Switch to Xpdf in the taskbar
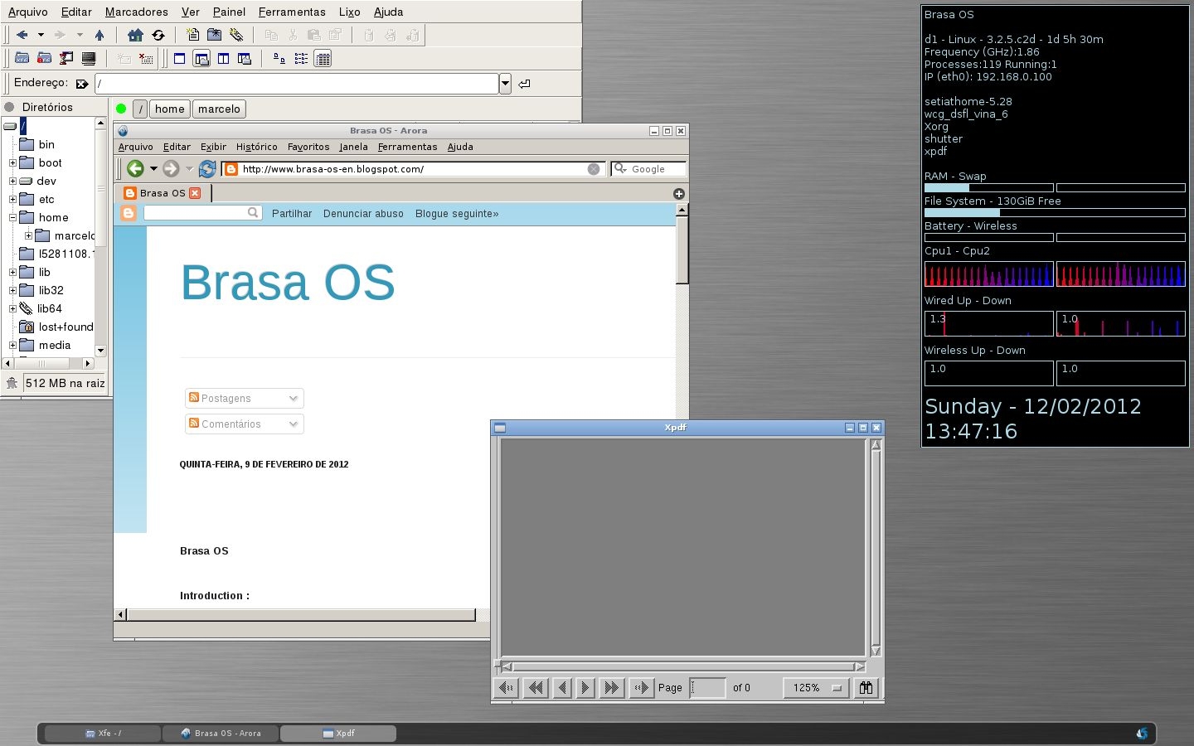Viewport: 1194px width, 746px height. pyautogui.click(x=338, y=733)
